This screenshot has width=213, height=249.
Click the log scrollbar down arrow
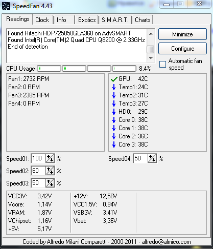pyautogui.click(x=151, y=58)
